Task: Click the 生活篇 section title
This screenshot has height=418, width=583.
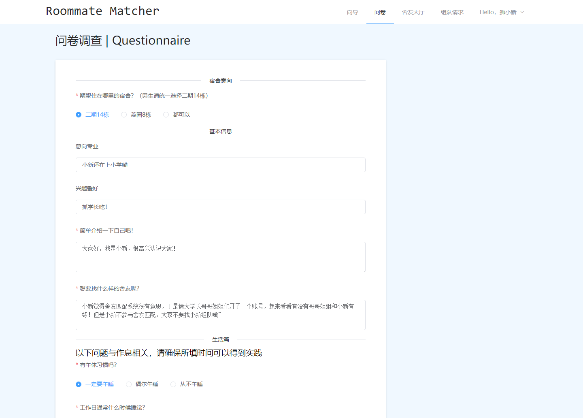Action: click(221, 339)
